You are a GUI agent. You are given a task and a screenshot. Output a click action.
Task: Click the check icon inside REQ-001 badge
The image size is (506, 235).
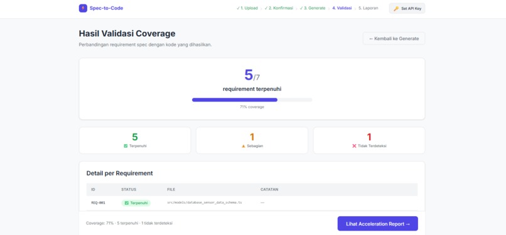tap(127, 203)
